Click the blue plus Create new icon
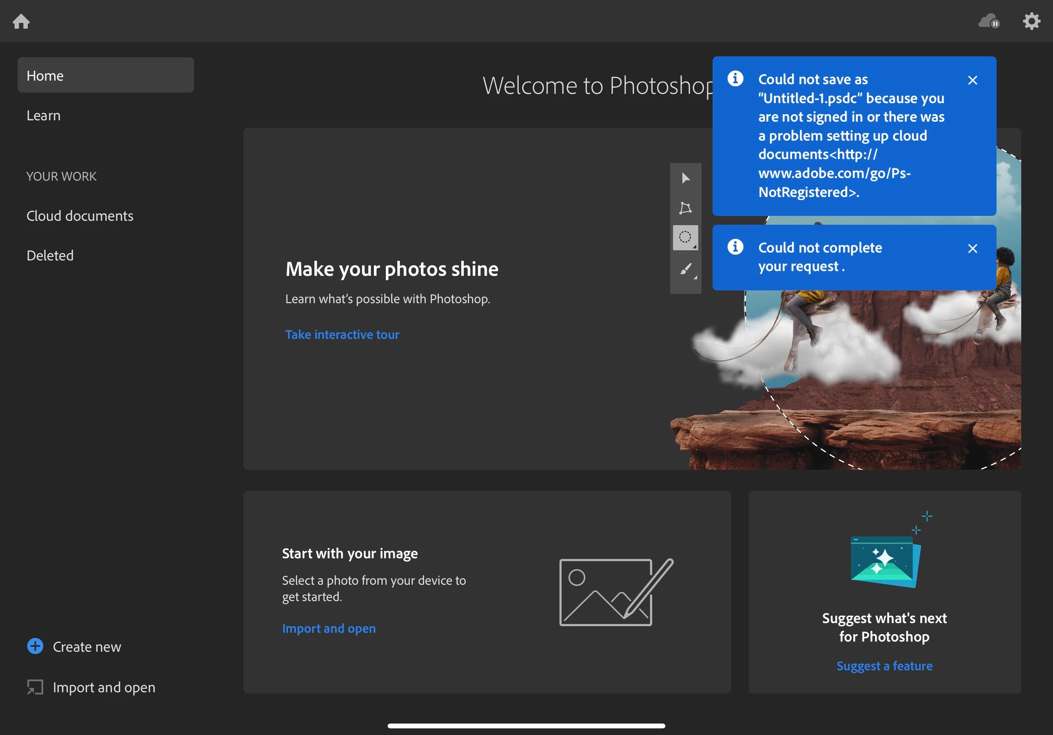1053x735 pixels. (x=35, y=646)
